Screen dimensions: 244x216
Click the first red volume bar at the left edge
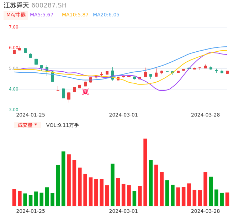click(14, 197)
